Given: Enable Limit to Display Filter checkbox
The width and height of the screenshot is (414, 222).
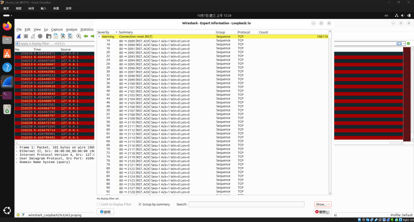Looking at the screenshot, I should 98,204.
